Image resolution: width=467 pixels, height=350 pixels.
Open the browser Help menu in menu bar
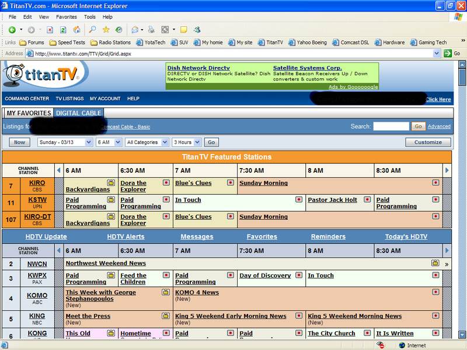point(107,17)
